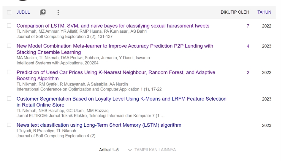The width and height of the screenshot is (285, 162).
Task: Open the Customer Segmentation Based on Loyalty Level article
Action: coord(121,102)
